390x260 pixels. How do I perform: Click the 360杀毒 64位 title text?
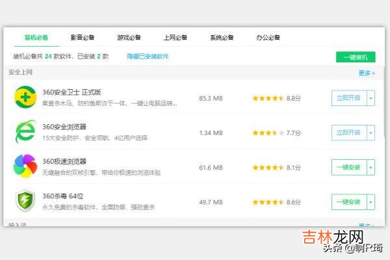(x=62, y=196)
